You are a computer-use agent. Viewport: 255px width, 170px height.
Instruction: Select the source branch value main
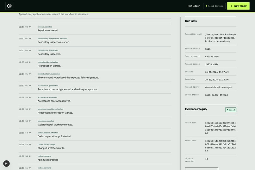point(208,49)
